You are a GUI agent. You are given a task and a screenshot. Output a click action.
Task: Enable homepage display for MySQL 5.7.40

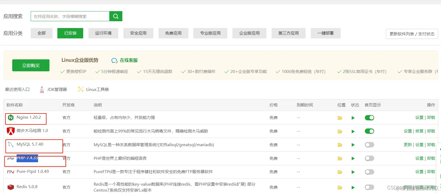tap(369, 145)
